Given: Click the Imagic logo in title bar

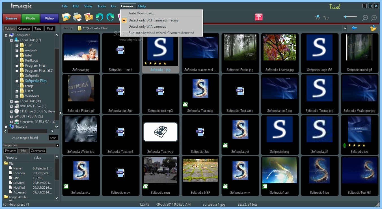Looking at the screenshot, I should (22, 6).
